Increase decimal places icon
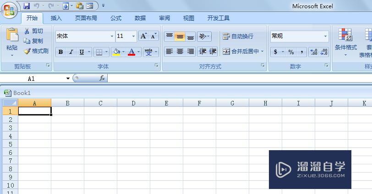Screen dimensions: 372x194 click(314, 52)
